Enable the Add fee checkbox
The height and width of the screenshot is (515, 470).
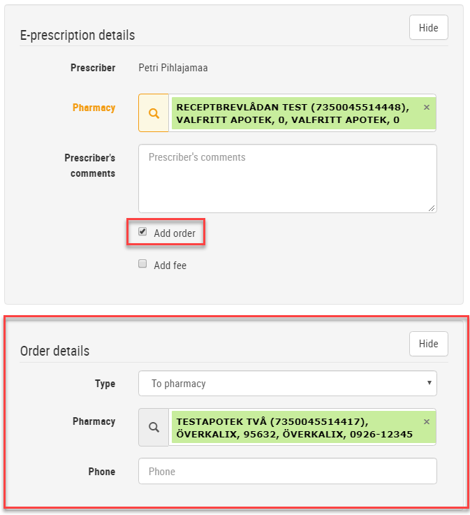point(142,263)
